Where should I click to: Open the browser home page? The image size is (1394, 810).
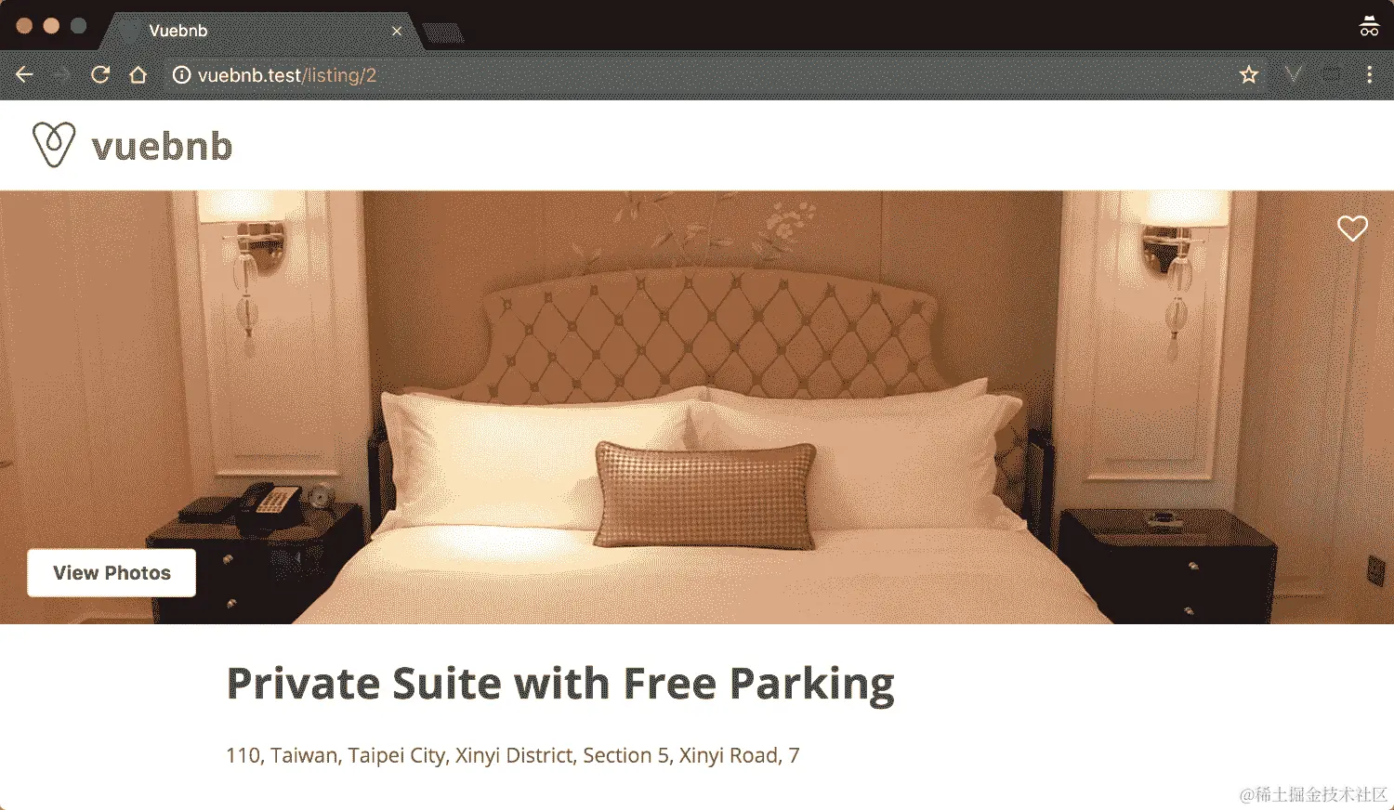point(138,75)
